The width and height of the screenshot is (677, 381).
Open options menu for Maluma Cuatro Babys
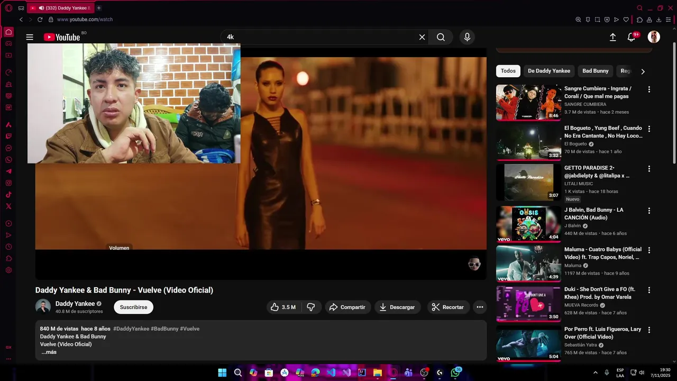click(x=649, y=250)
